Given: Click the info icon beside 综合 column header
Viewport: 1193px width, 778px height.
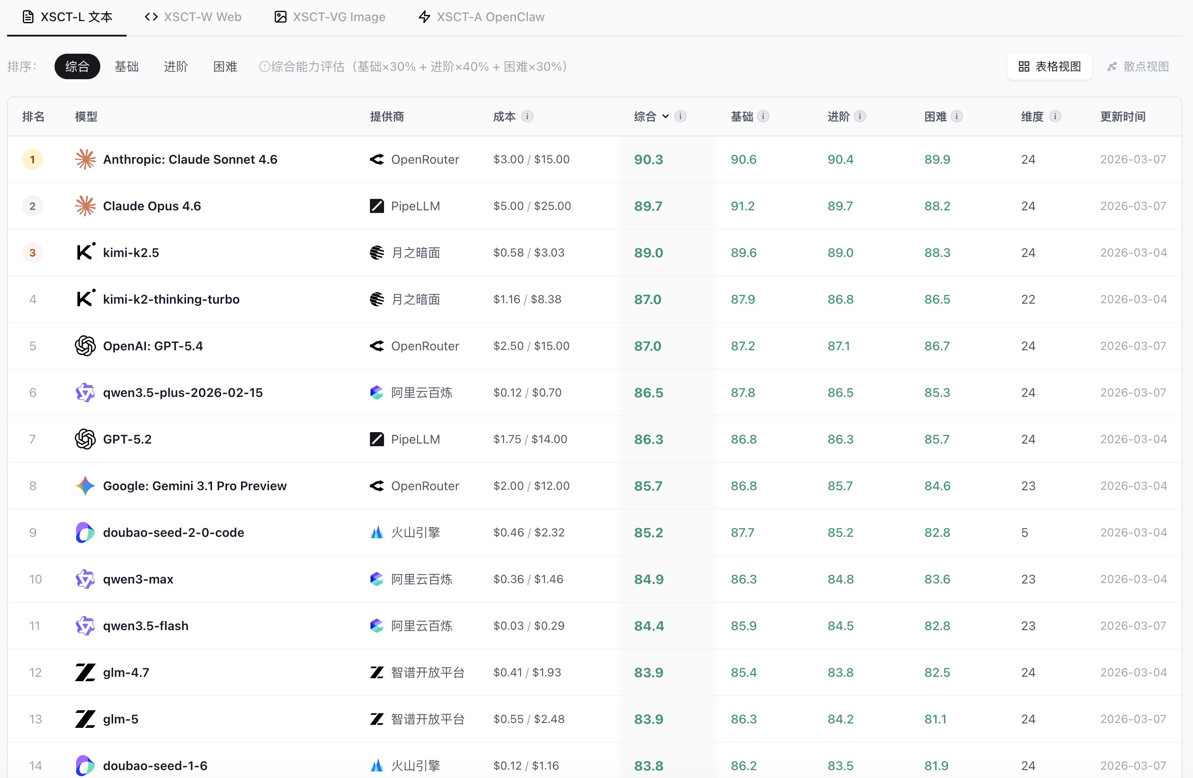Looking at the screenshot, I should [x=680, y=116].
